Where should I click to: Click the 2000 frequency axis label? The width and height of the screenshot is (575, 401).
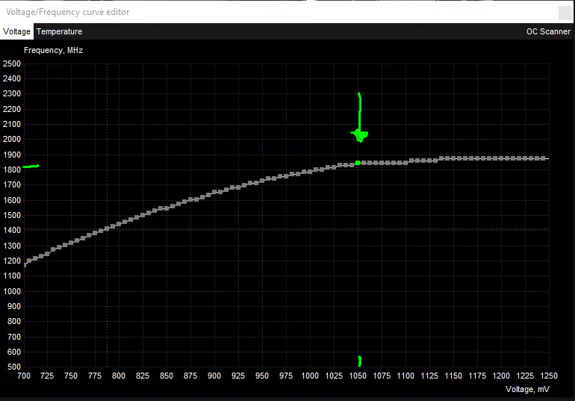(12, 139)
